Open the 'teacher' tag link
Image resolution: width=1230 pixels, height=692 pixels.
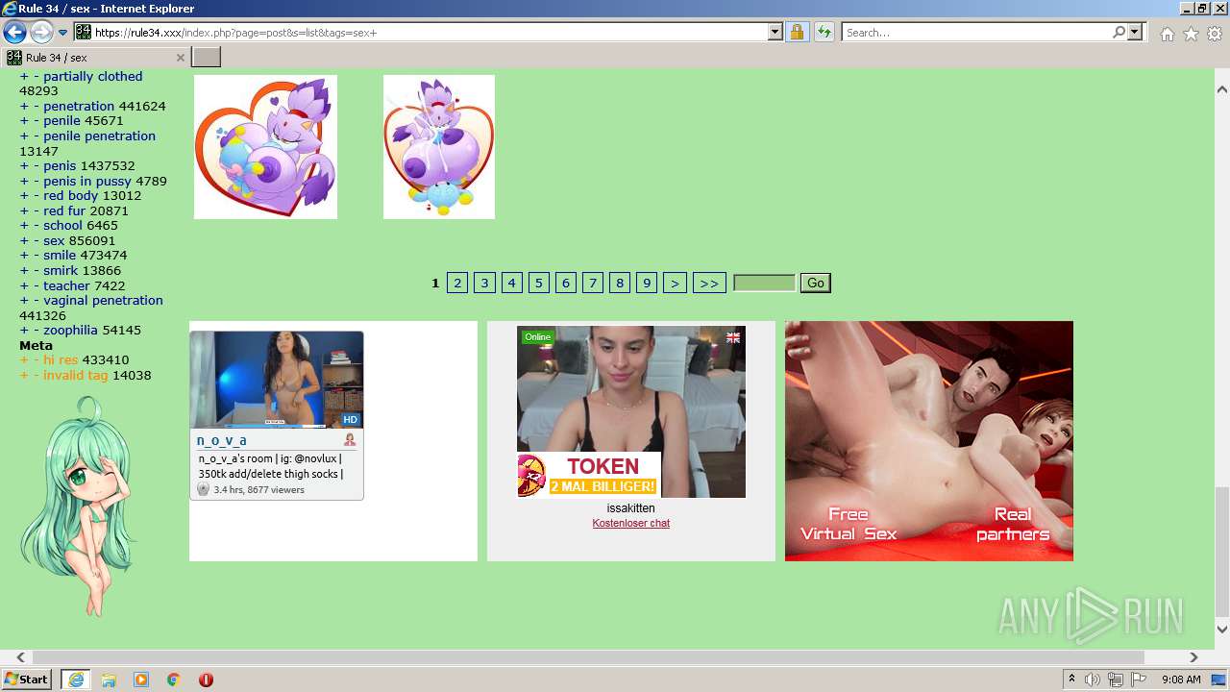[66, 285]
